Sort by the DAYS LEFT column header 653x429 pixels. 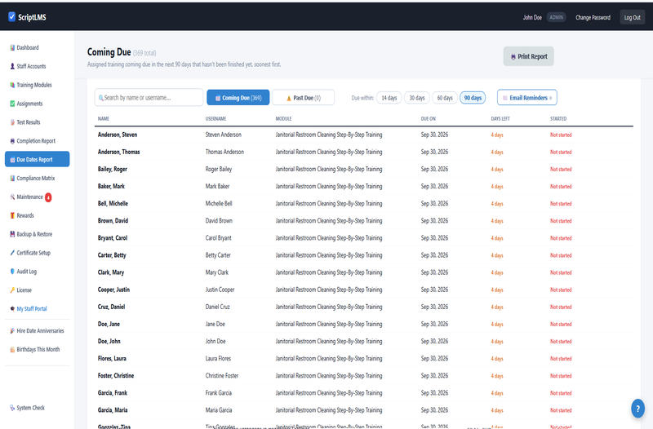[x=500, y=118]
